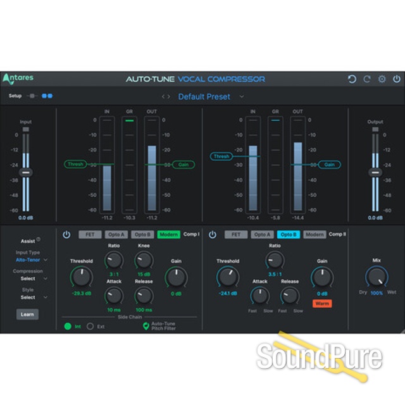
Task: Click the Input level fader handle
Action: tap(25, 172)
